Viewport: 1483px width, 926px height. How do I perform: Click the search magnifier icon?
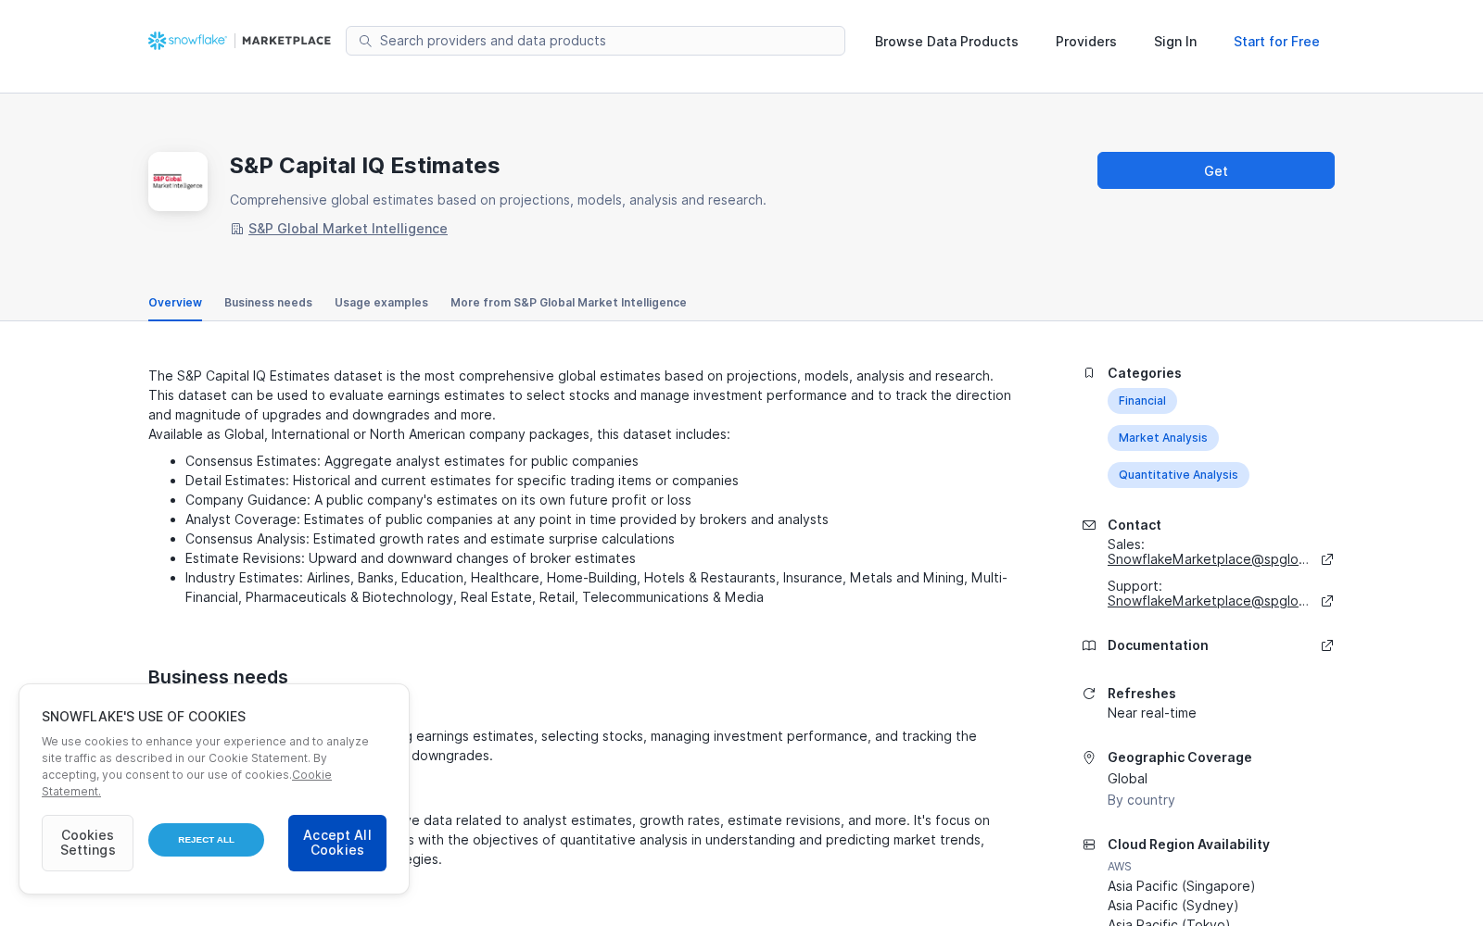pyautogui.click(x=365, y=41)
